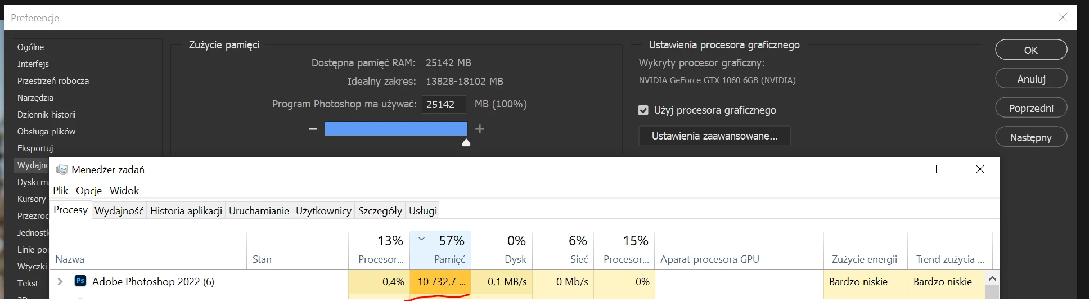The height and width of the screenshot is (301, 1089).
Task: Sort by the 15% GPU Procesor column header
Action: [x=624, y=250]
